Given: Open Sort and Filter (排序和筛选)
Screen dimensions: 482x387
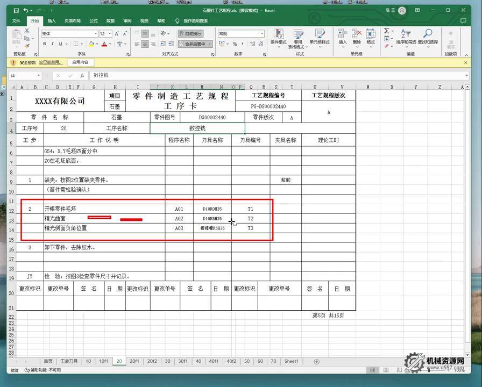Looking at the screenshot, I should (406, 35).
